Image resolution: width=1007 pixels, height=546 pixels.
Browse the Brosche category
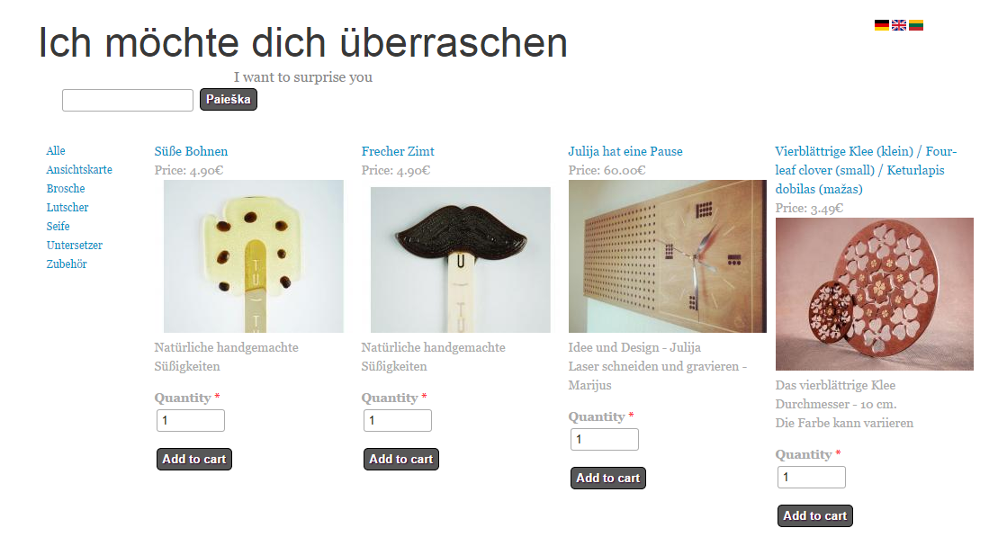[66, 189]
